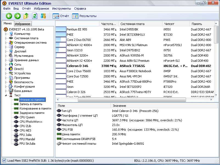Click the Тест hourglass icon
The image size is (220, 165).
click(11, 95)
